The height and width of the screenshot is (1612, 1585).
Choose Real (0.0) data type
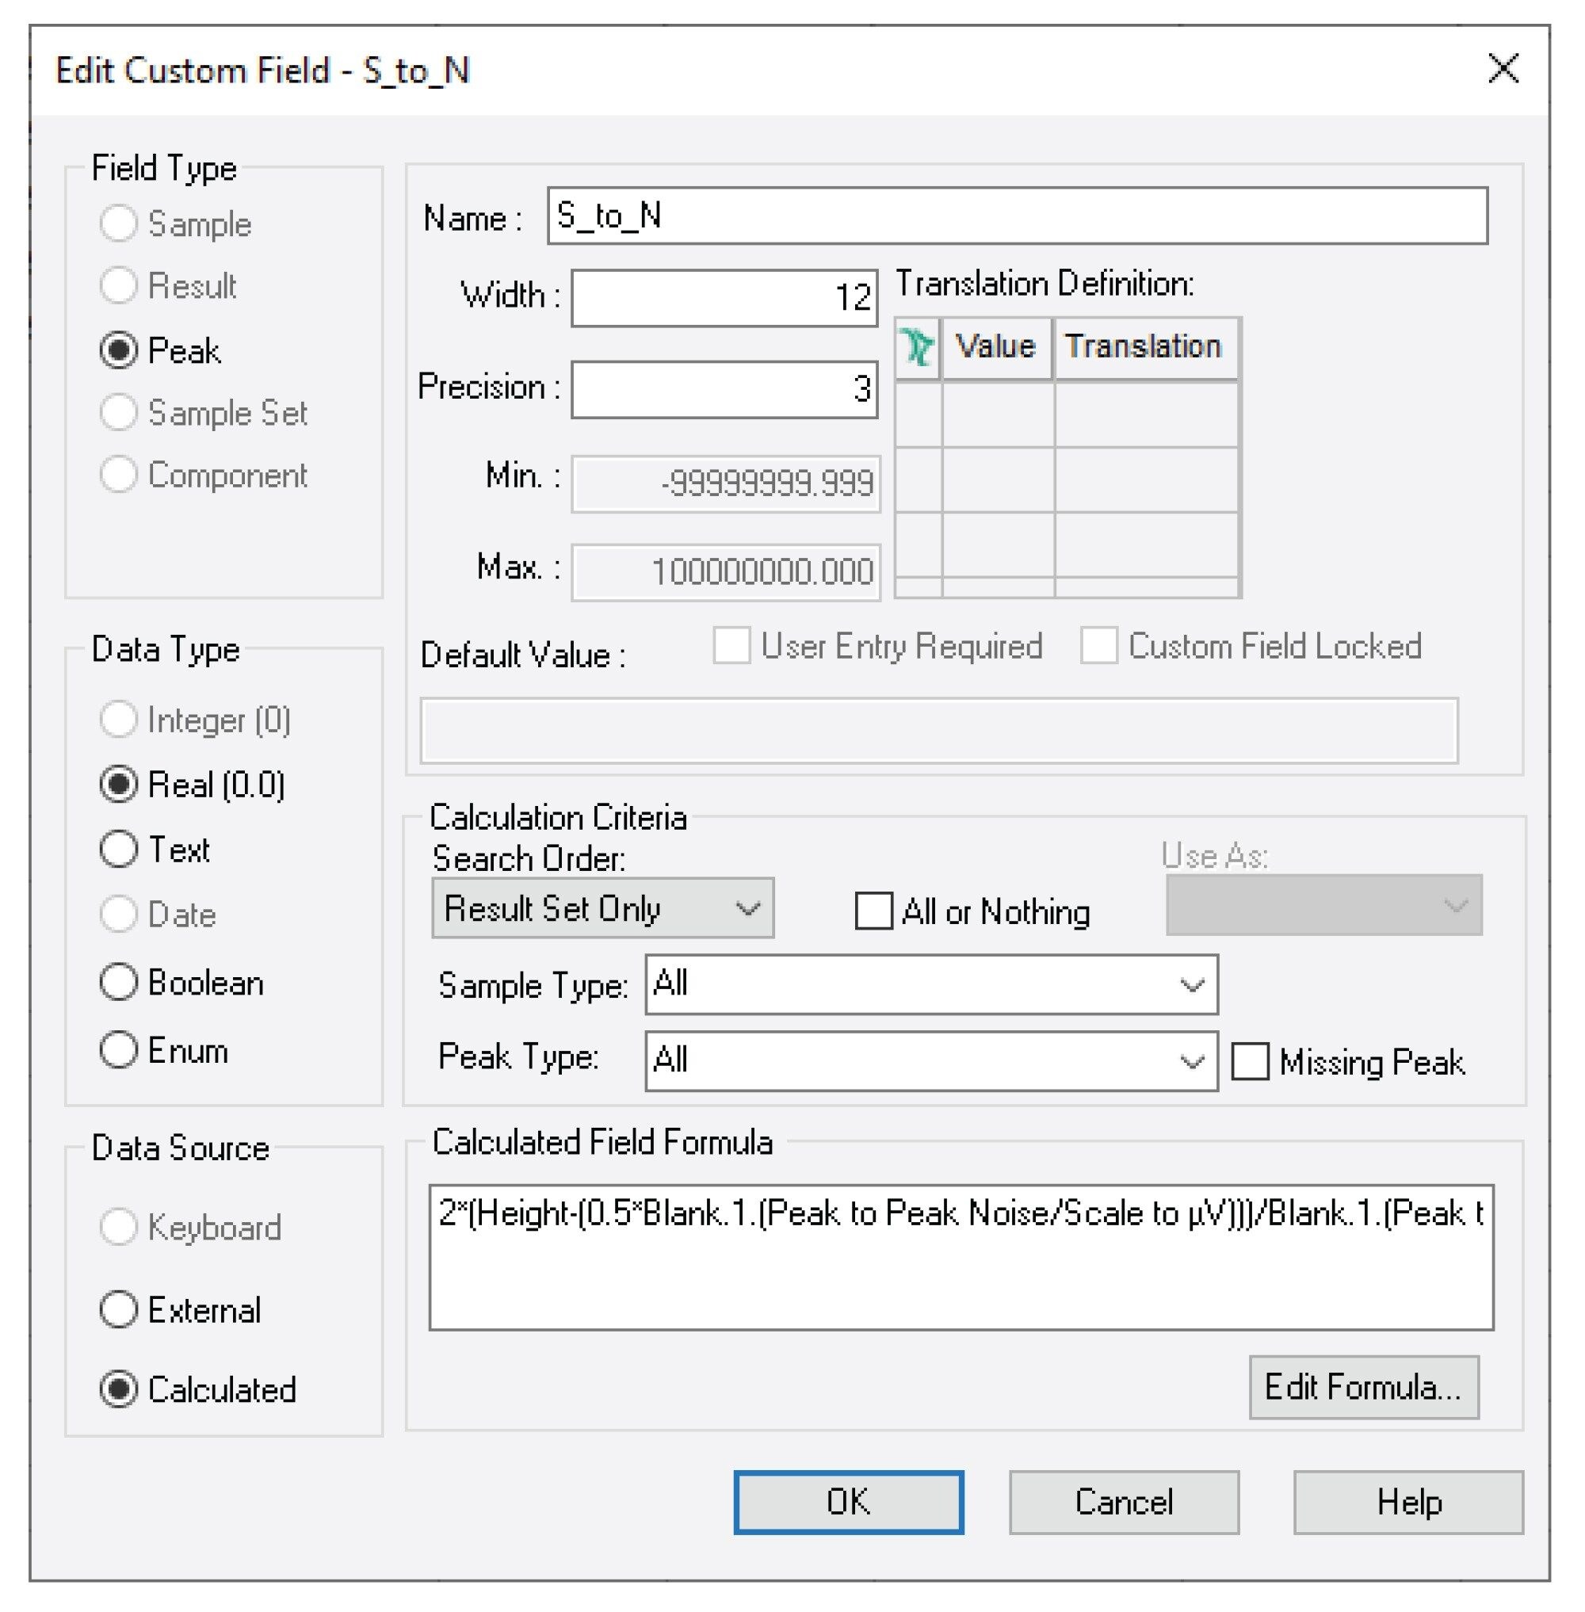118,785
